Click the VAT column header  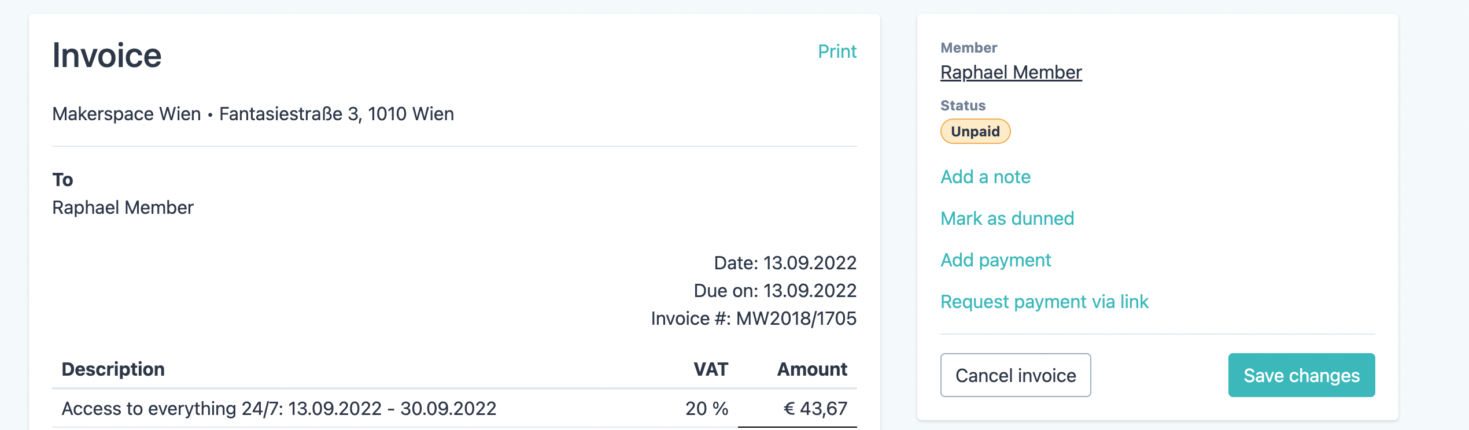(x=711, y=369)
